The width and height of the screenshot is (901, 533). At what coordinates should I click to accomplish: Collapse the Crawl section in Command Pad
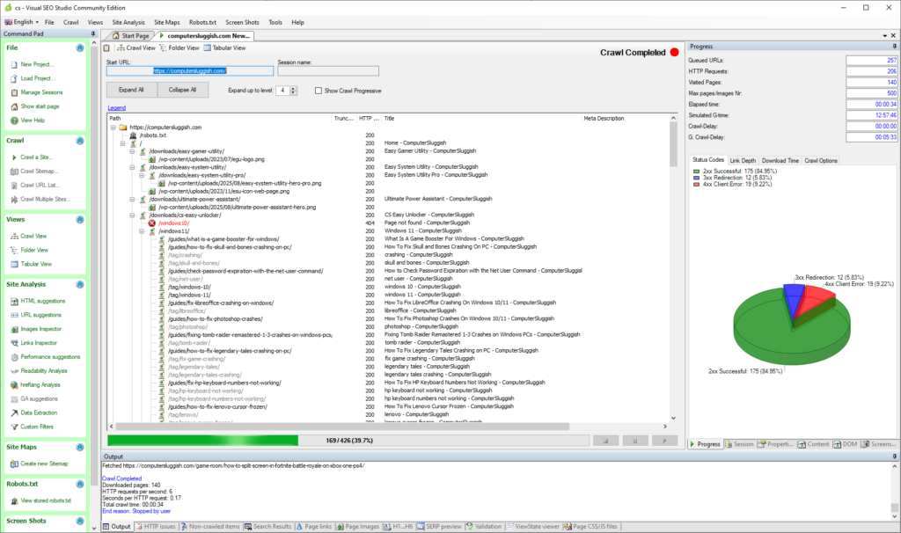(80, 141)
